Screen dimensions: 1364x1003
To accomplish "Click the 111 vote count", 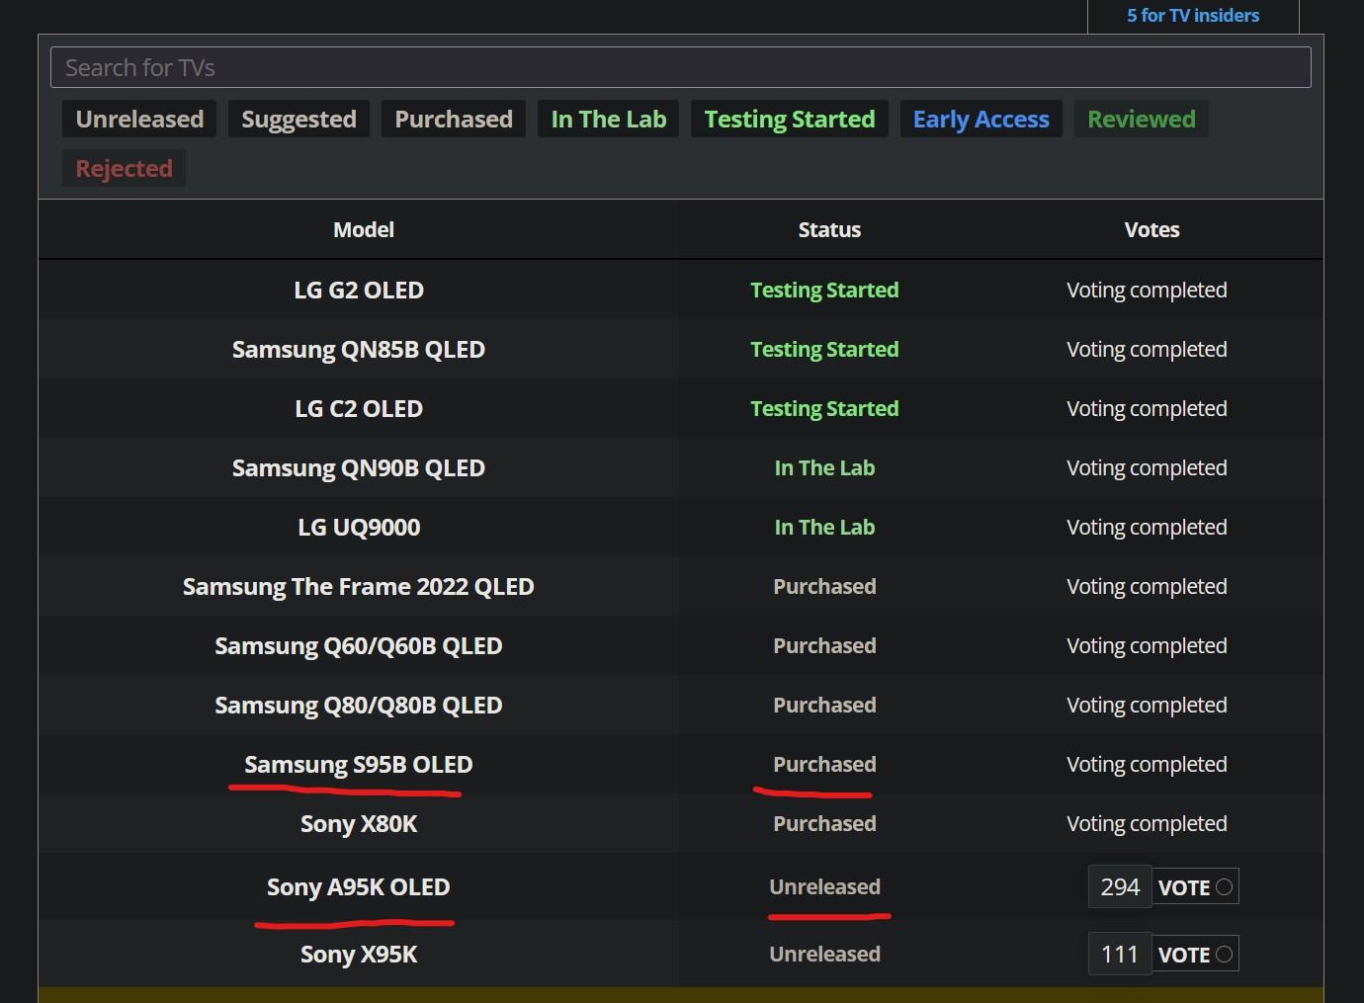I will (x=1120, y=955).
